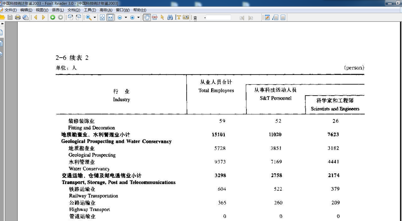Open the 视图(V) menu

pos(42,10)
